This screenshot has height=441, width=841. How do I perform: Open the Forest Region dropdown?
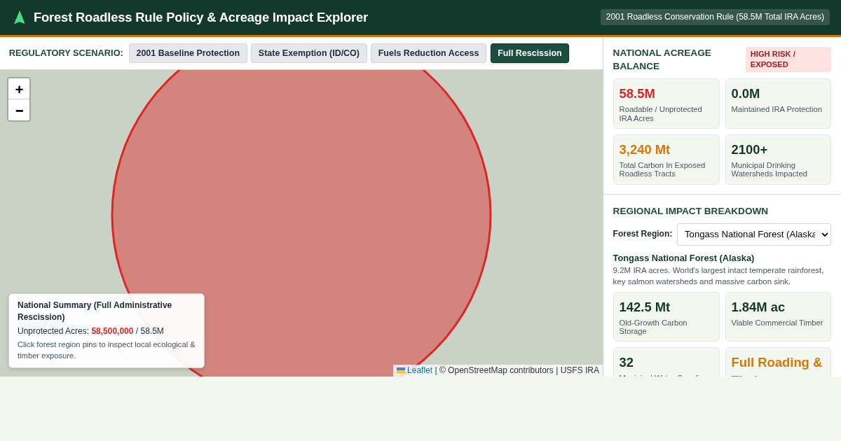[x=753, y=234]
